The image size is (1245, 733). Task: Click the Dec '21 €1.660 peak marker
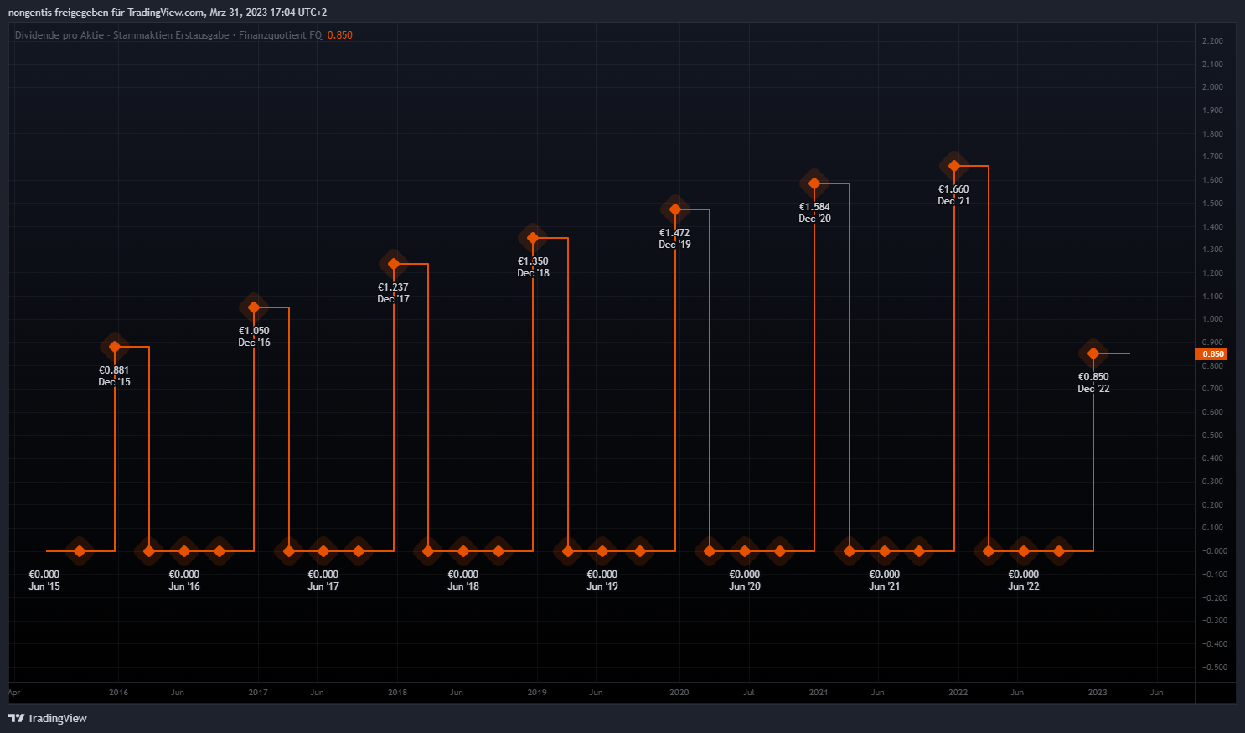954,166
